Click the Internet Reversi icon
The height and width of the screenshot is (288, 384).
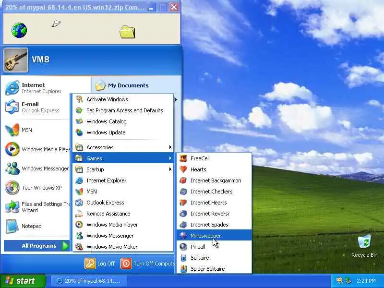point(183,214)
